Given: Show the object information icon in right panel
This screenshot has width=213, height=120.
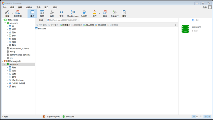Looking at the screenshot, I should [193, 20].
